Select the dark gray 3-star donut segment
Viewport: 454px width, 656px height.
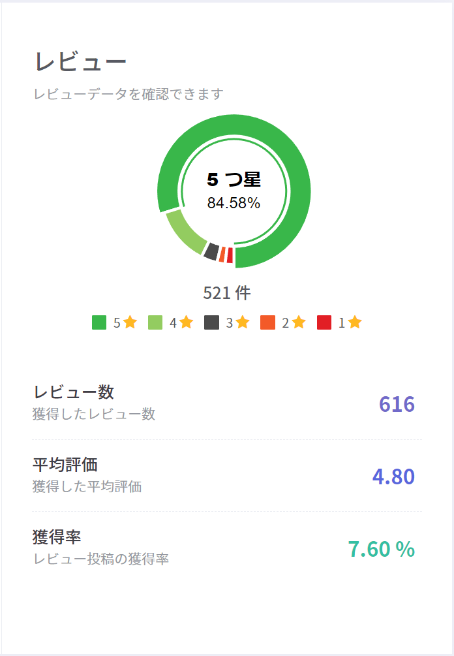tap(211, 251)
